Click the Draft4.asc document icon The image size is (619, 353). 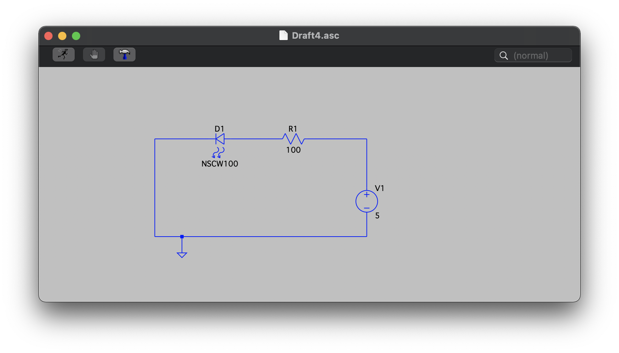click(283, 35)
